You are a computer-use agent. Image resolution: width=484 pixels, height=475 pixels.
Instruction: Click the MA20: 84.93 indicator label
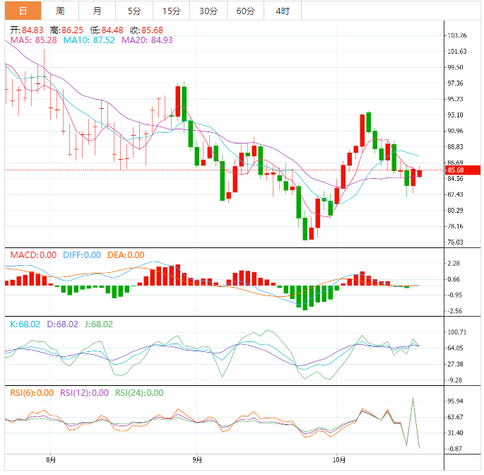tap(147, 40)
